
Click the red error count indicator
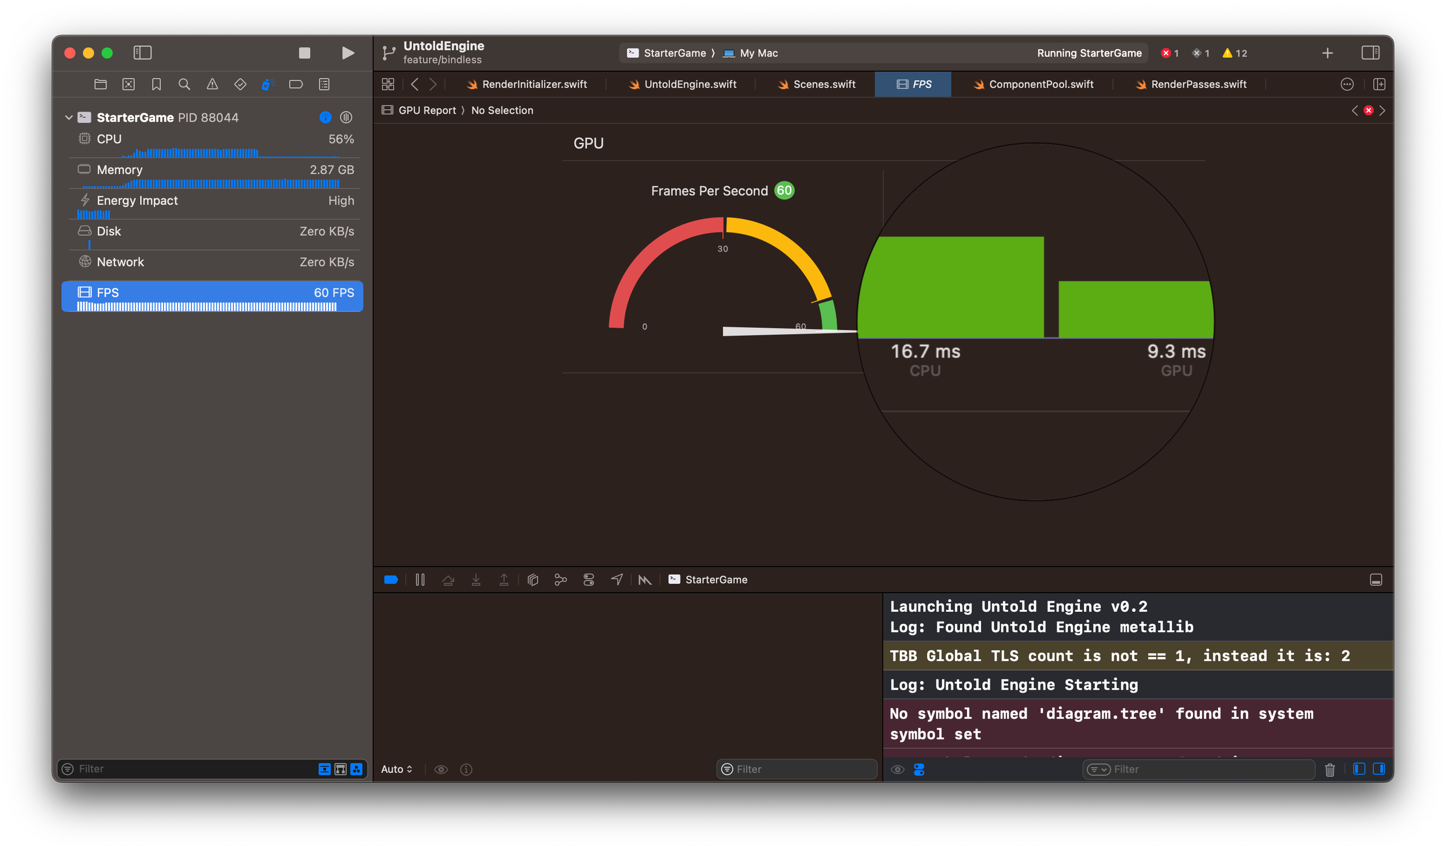tap(1170, 53)
